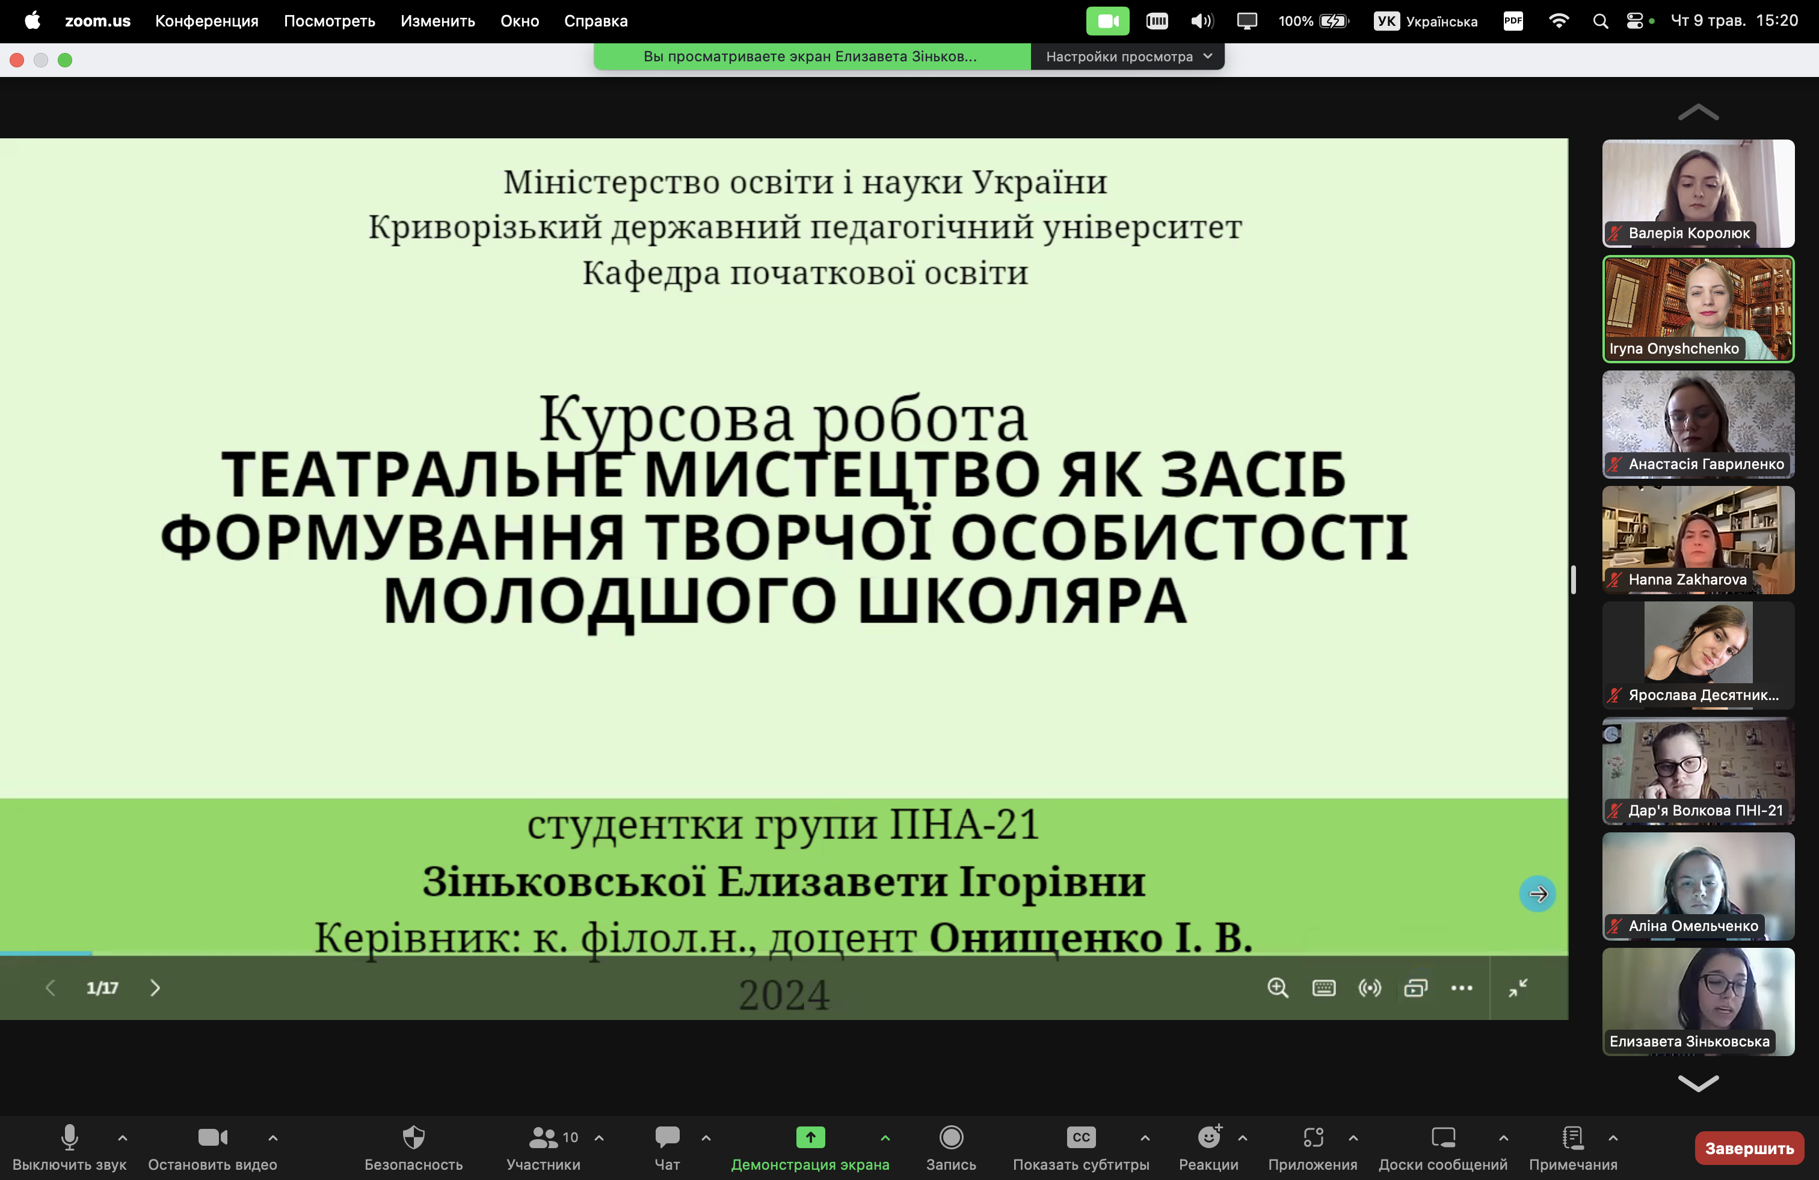Open the Окно menu
The width and height of the screenshot is (1819, 1180).
(x=520, y=22)
